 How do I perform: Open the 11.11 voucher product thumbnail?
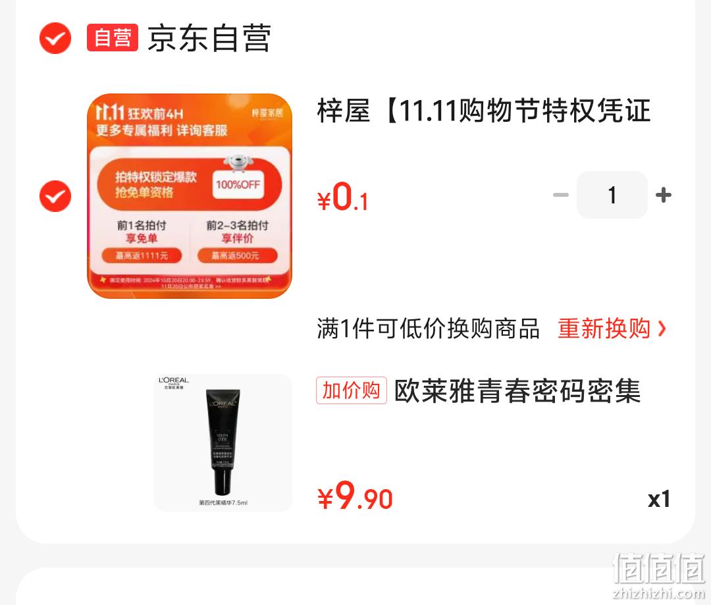[190, 196]
